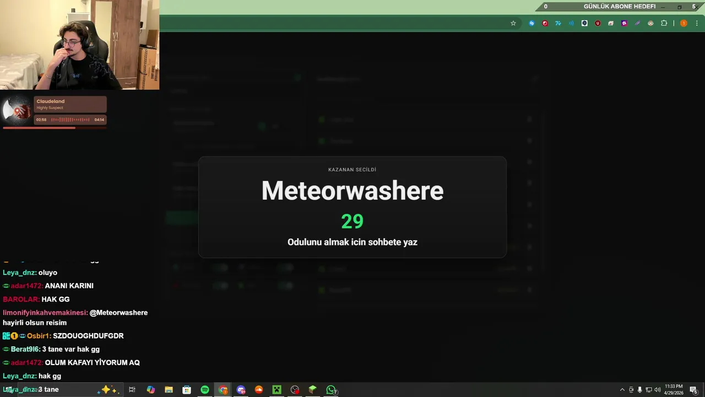This screenshot has height=397, width=705.
Task: Click Berat9l6's chat message
Action: click(71, 349)
